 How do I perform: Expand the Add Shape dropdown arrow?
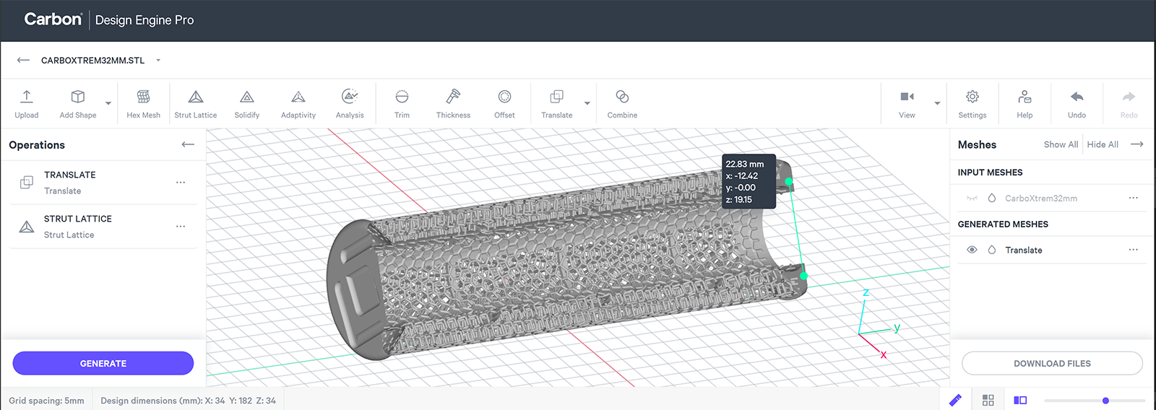point(108,103)
